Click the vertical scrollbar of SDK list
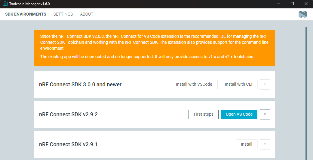The image size is (313, 160). point(306,93)
